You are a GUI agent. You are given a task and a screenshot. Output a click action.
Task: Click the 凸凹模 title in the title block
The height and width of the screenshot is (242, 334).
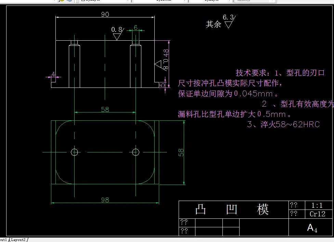click(x=233, y=209)
